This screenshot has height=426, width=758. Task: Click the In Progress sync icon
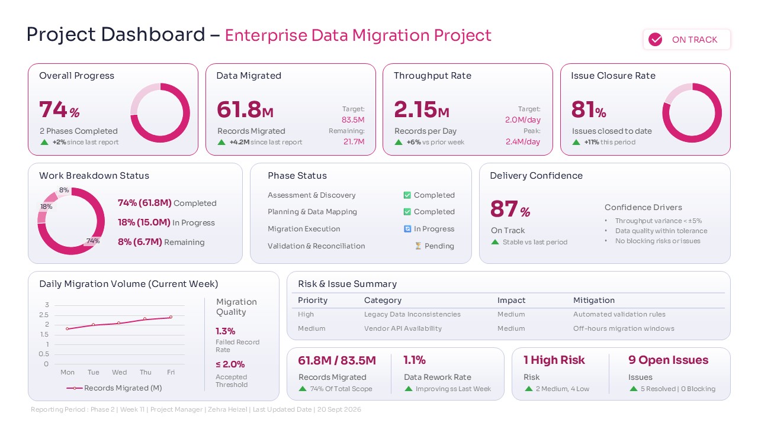click(407, 229)
